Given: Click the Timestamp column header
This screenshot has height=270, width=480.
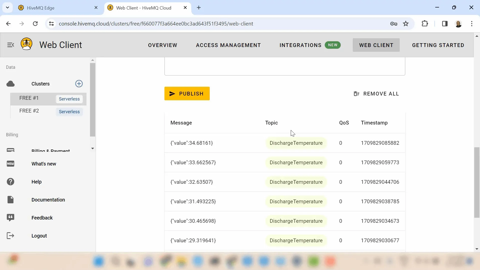Looking at the screenshot, I should pos(374,123).
